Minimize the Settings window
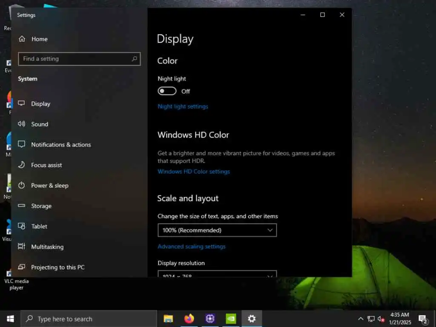Image resolution: width=436 pixels, height=327 pixels. (x=303, y=15)
